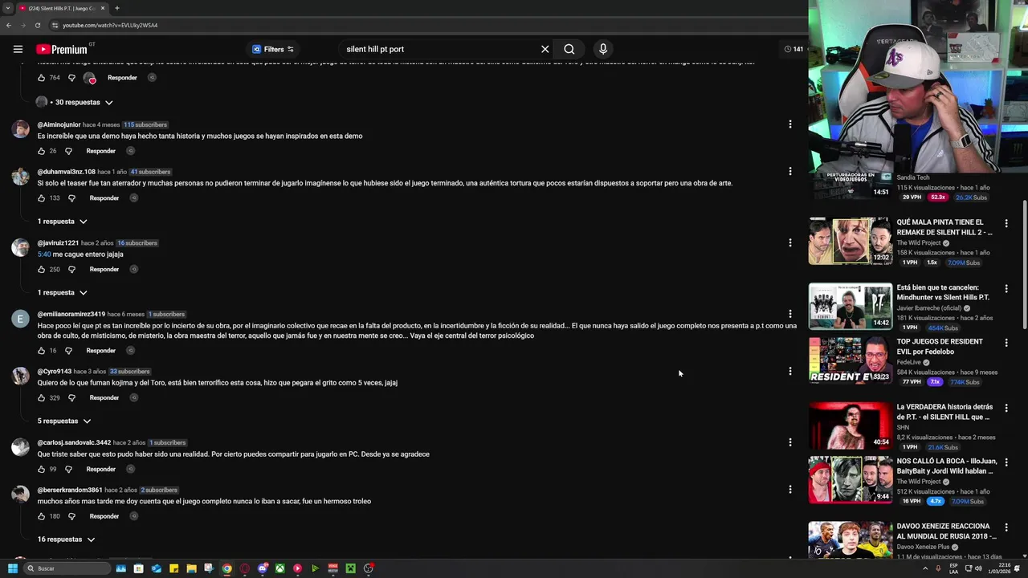This screenshot has height=578, width=1028.
Task: Clear the search box with the X
Action: pyautogui.click(x=545, y=49)
